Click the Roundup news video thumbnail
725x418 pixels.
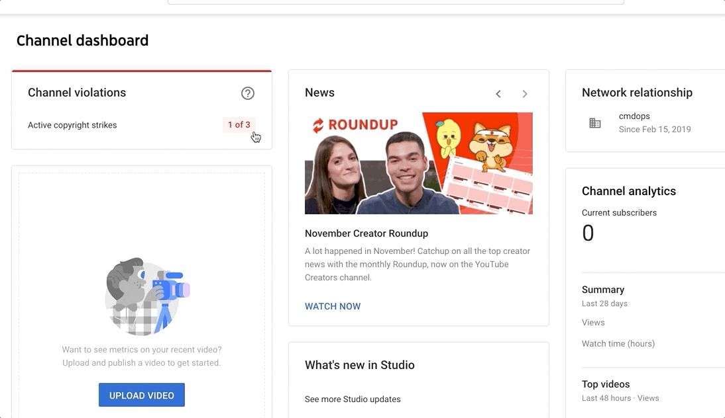418,163
